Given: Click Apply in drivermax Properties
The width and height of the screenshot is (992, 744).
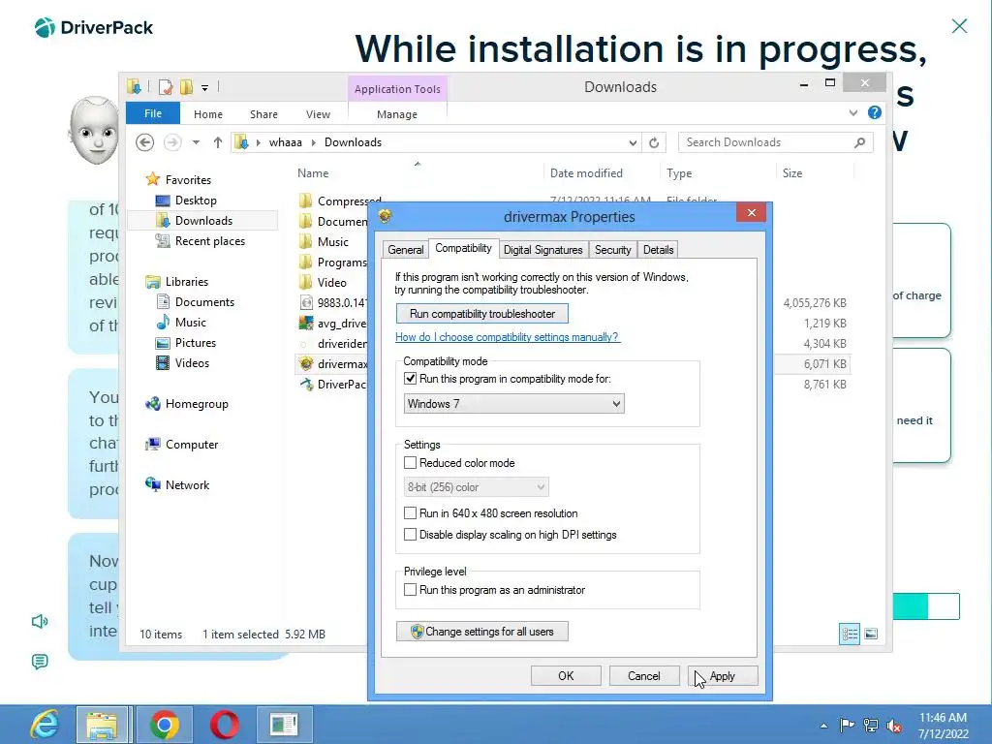Looking at the screenshot, I should [x=723, y=675].
